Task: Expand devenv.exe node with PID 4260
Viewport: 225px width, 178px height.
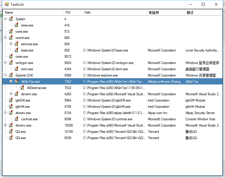Action: (x=11, y=94)
